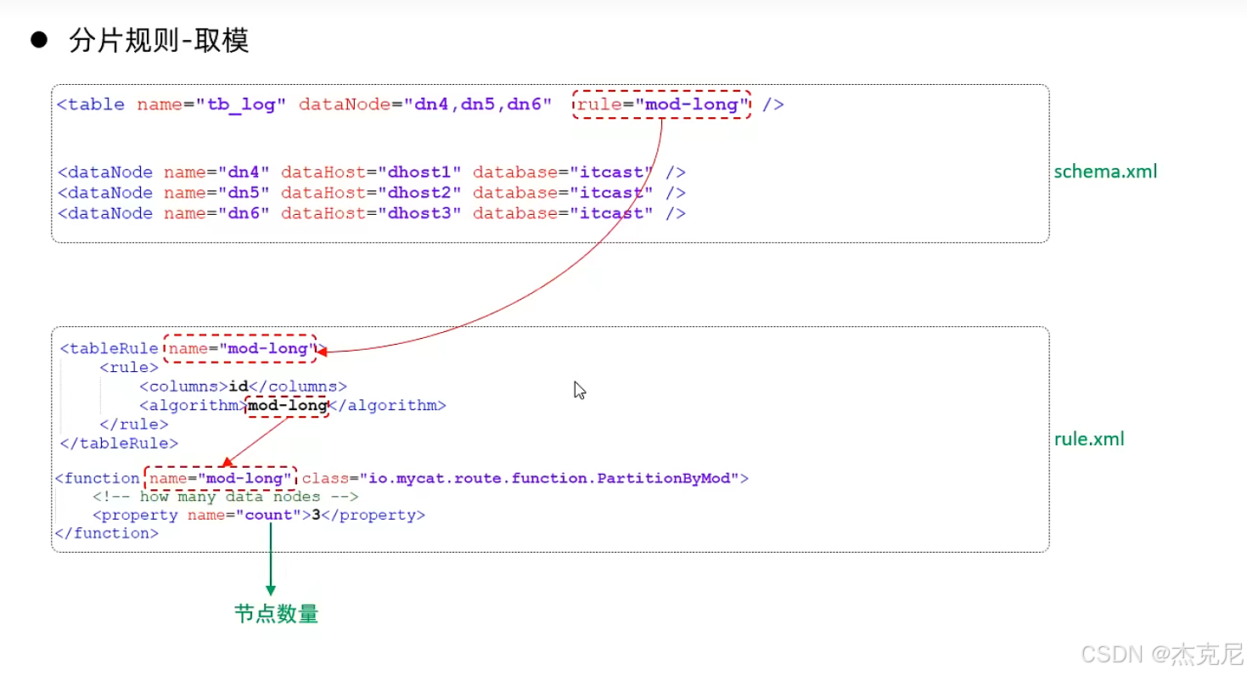Viewport: 1247px width, 676px height.
Task: Click name="mod-long" in the function tag
Action: click(x=221, y=478)
